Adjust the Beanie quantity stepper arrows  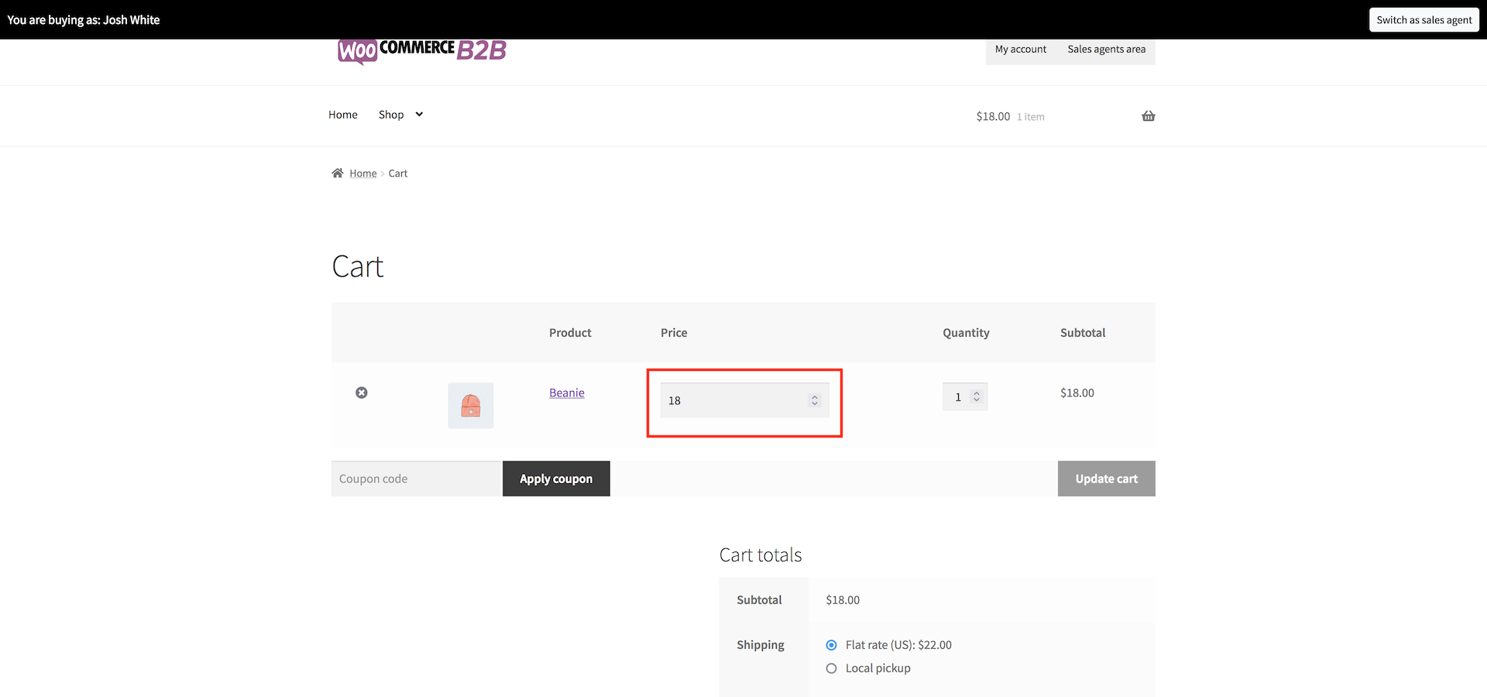pos(977,397)
